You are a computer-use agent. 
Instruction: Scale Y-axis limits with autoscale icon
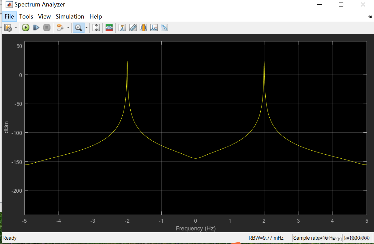(x=96, y=28)
